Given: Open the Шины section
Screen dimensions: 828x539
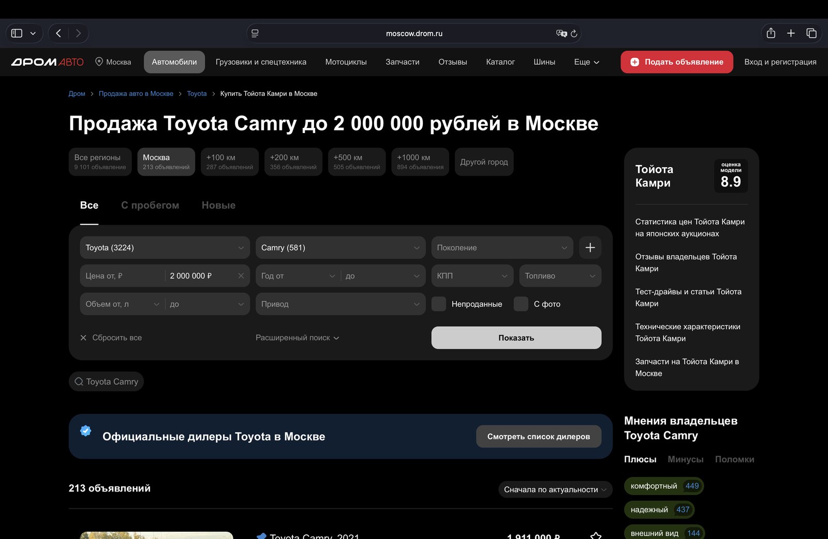Looking at the screenshot, I should [x=544, y=62].
